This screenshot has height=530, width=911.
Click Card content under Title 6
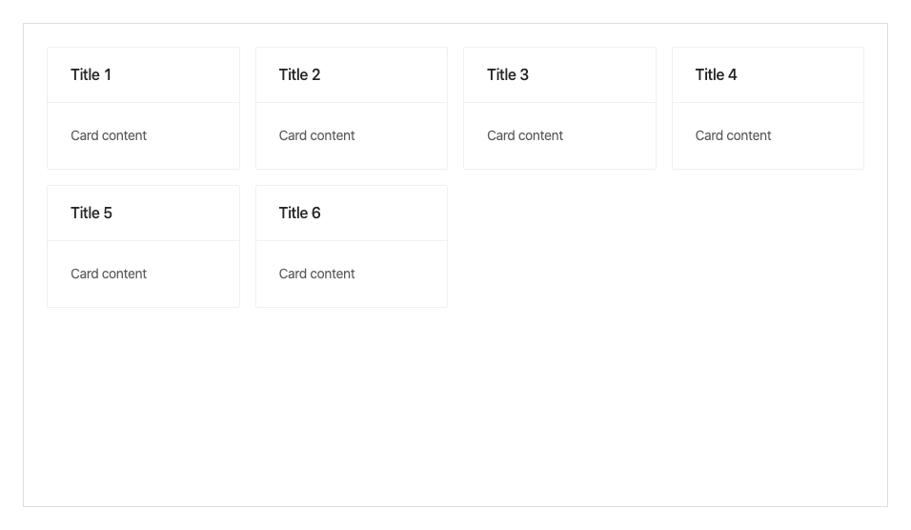[316, 274]
